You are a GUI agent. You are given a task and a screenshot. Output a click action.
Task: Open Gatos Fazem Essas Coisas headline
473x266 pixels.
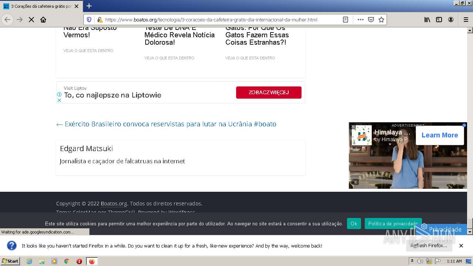(257, 35)
